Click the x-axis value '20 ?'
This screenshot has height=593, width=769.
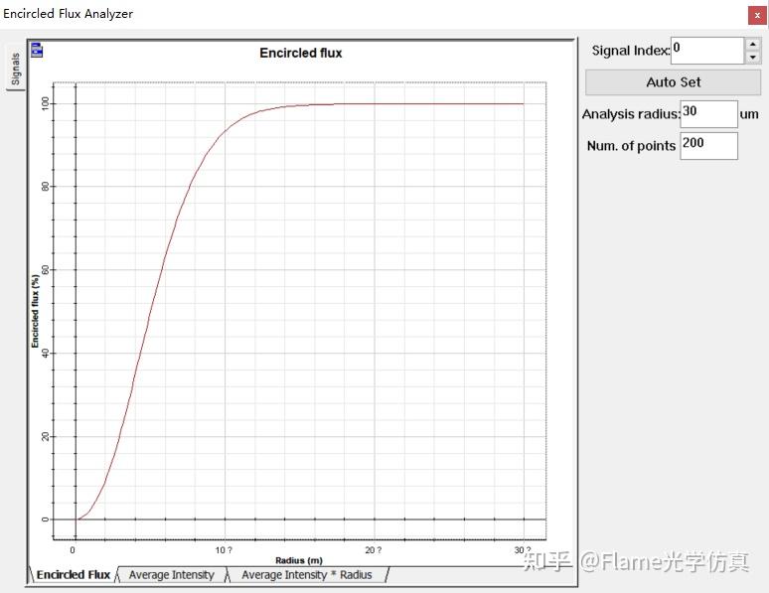374,550
